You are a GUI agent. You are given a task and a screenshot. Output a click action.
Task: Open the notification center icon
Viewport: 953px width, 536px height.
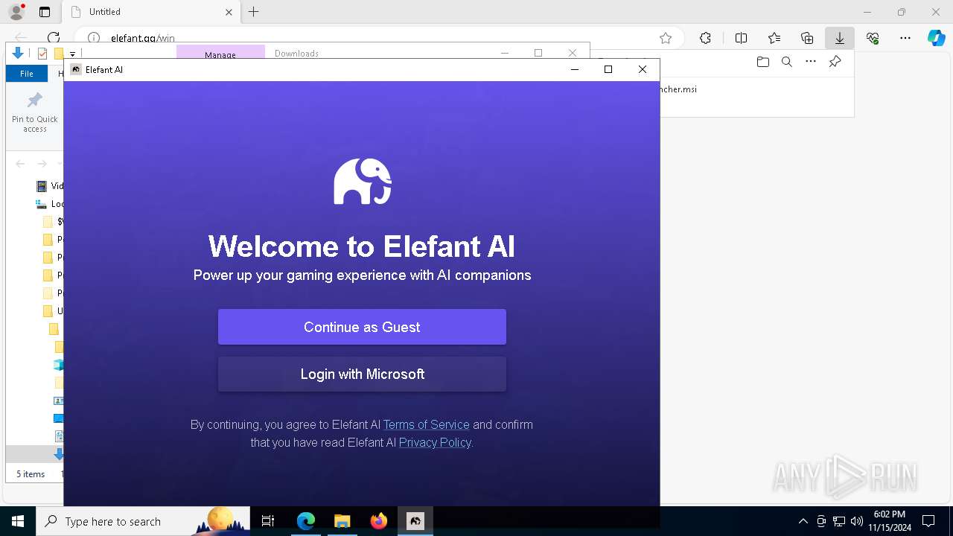928,521
